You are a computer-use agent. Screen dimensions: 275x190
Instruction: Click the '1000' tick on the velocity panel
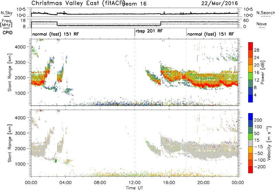tap(20, 164)
